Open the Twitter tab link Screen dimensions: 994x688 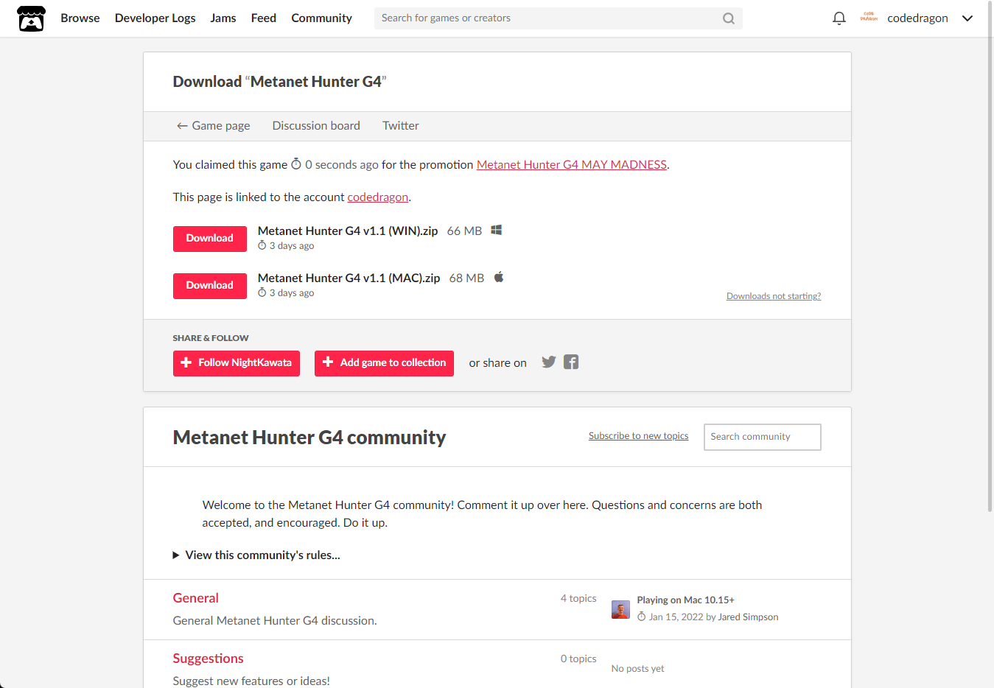(x=401, y=126)
